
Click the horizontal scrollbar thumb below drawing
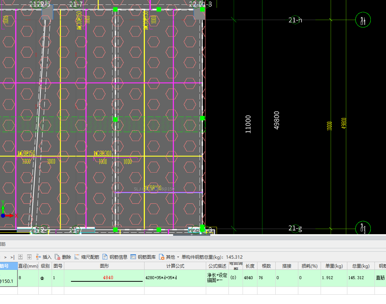(192, 235)
